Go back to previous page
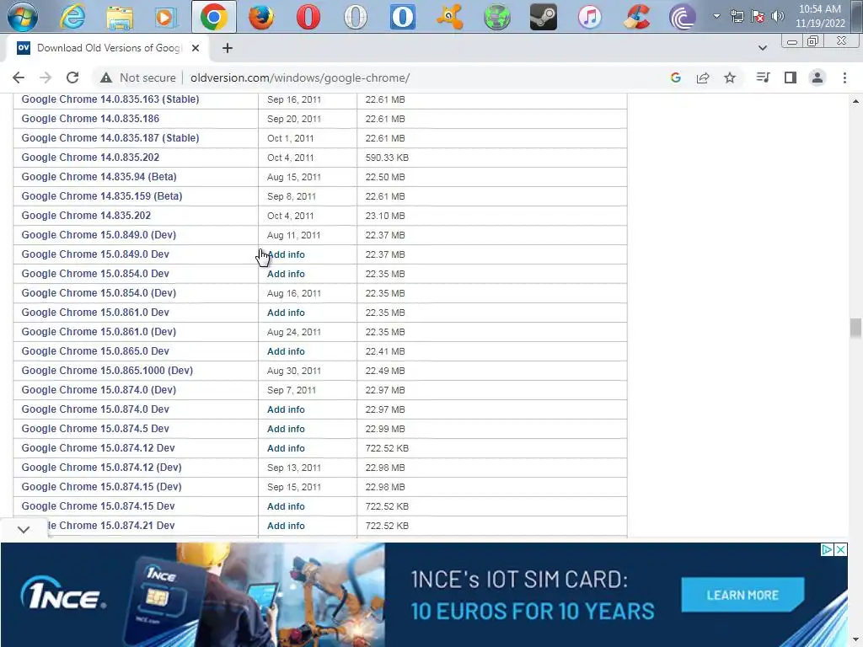Viewport: 863px width, 647px height. click(x=19, y=78)
